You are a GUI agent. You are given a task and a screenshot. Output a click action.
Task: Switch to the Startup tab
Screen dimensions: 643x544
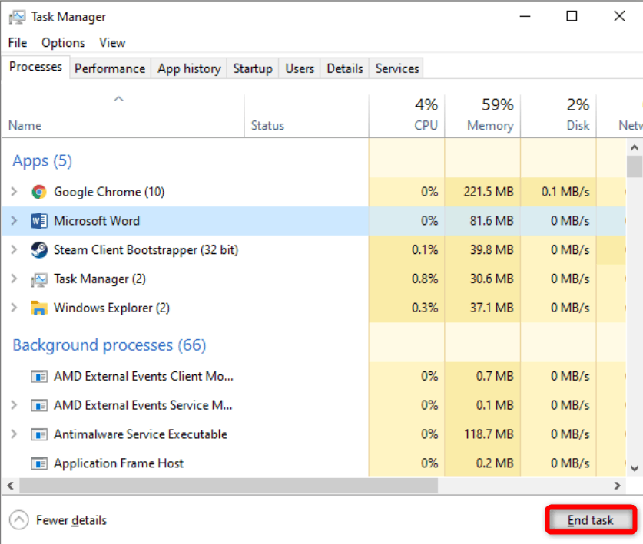point(253,68)
